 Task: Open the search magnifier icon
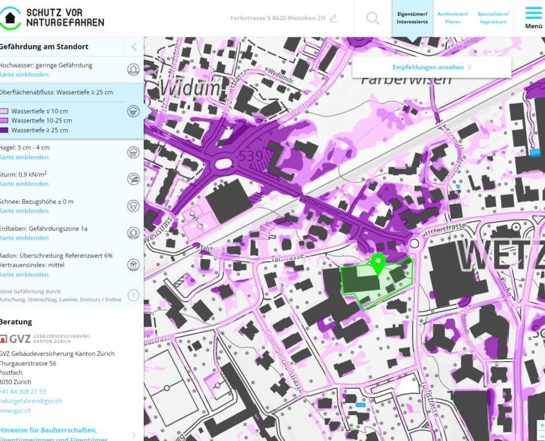point(373,18)
